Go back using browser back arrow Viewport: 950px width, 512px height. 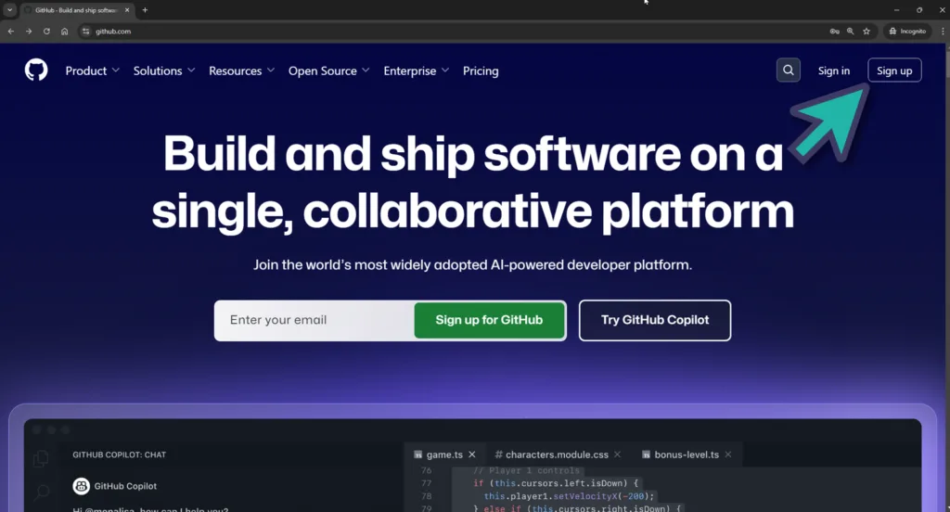pos(11,31)
